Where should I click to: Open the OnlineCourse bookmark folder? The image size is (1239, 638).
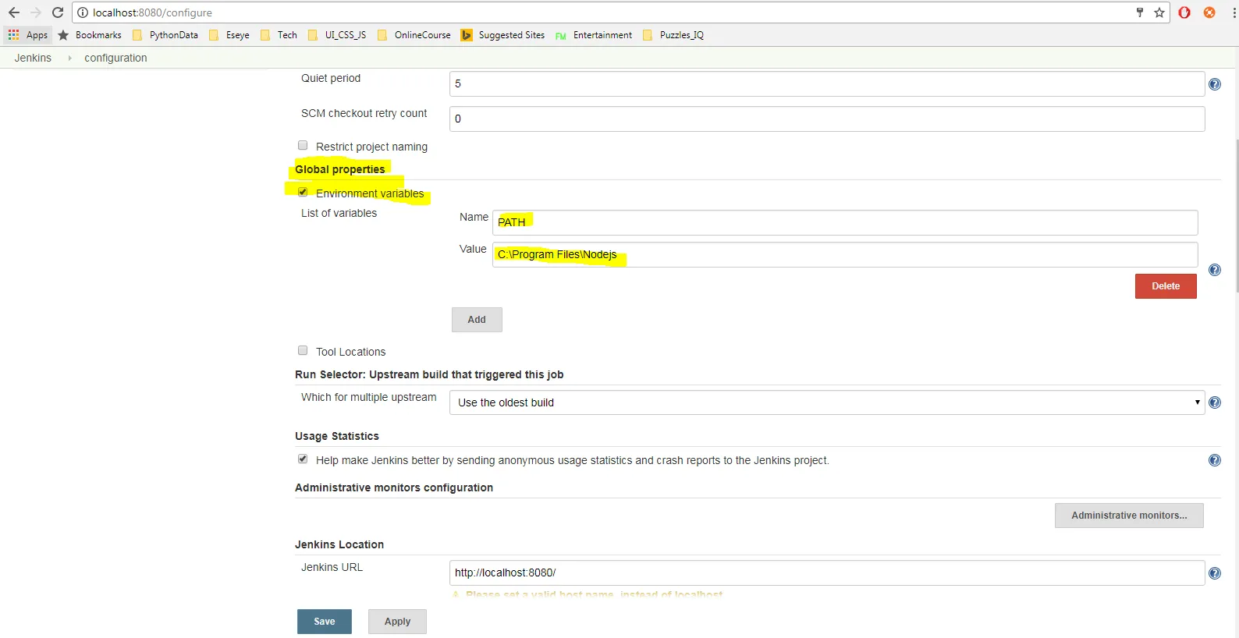414,35
